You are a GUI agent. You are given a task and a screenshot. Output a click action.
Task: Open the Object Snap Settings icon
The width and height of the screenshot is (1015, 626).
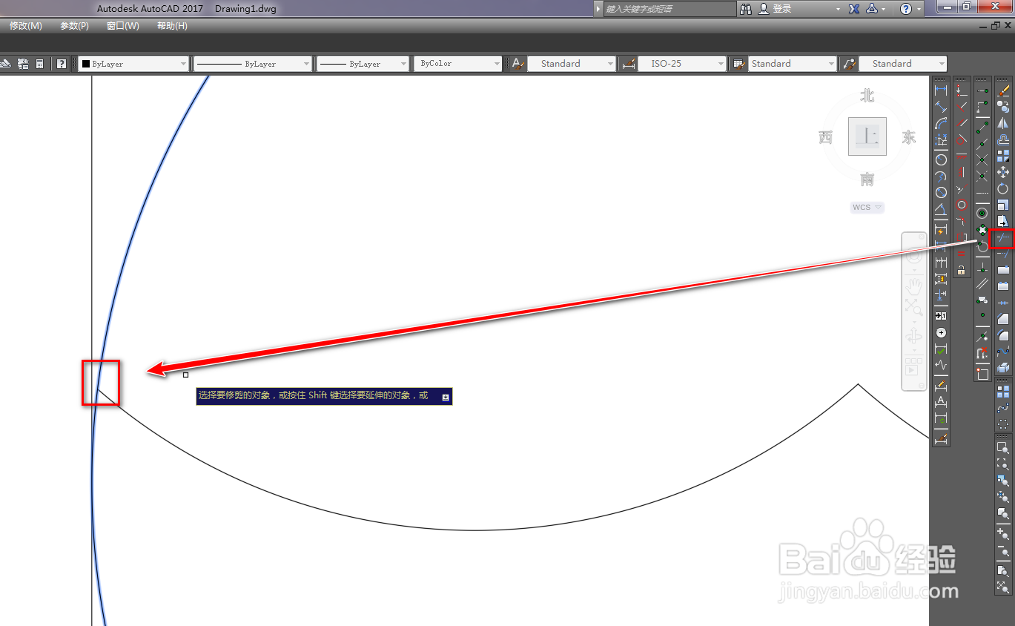pos(982,373)
